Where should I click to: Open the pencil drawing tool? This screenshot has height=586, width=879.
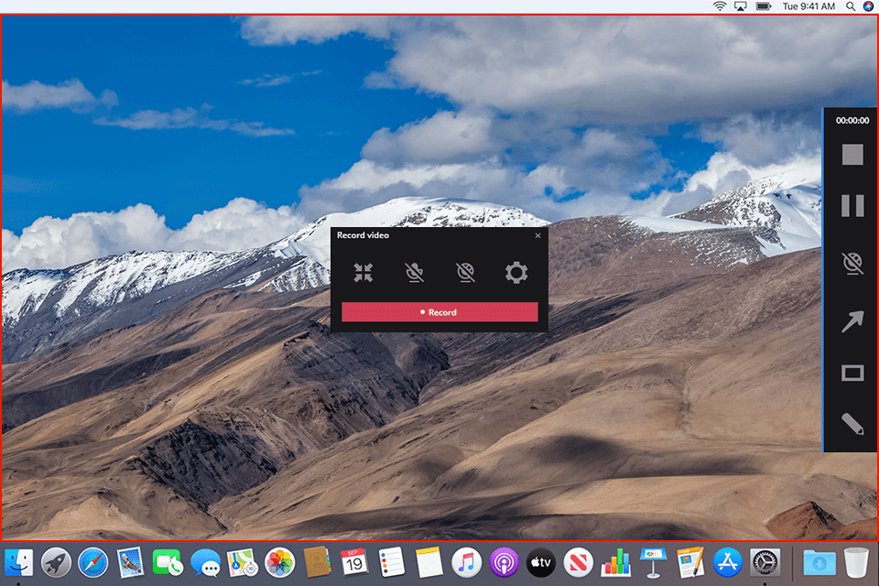coord(852,424)
